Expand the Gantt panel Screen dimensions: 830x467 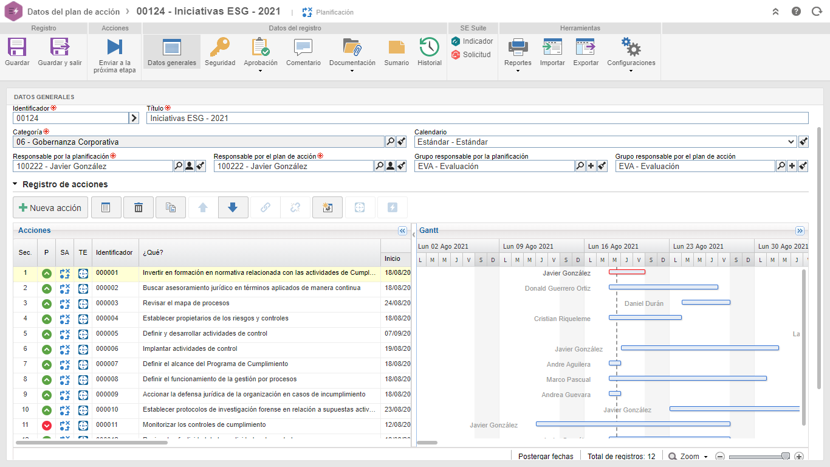click(800, 231)
